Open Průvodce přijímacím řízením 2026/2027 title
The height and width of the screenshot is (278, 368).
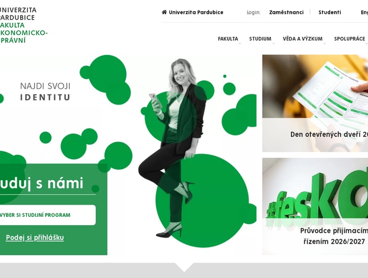coord(334,236)
